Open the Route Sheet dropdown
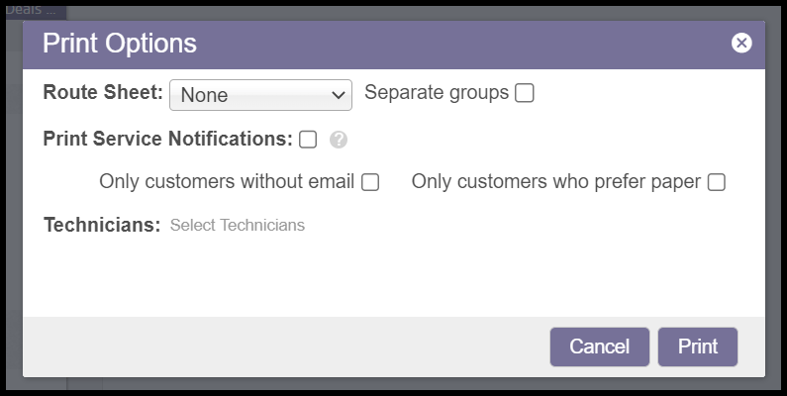 pyautogui.click(x=260, y=95)
